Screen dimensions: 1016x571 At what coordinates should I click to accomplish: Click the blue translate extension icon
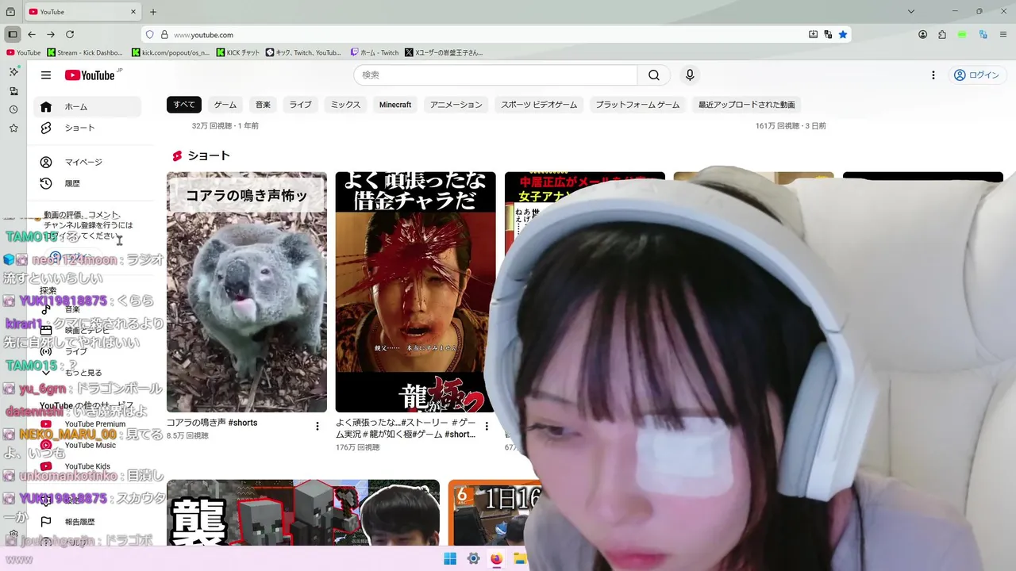(983, 34)
